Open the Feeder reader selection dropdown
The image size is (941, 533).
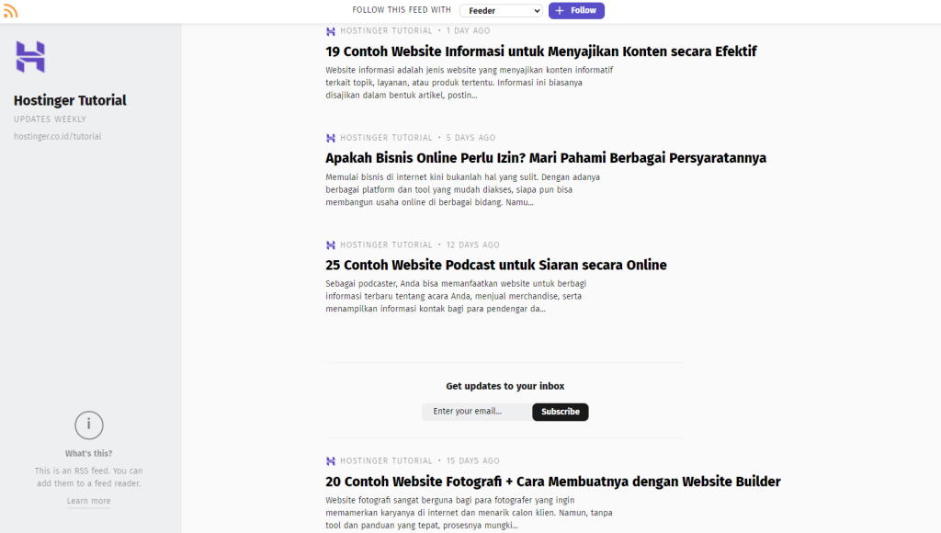pyautogui.click(x=500, y=10)
